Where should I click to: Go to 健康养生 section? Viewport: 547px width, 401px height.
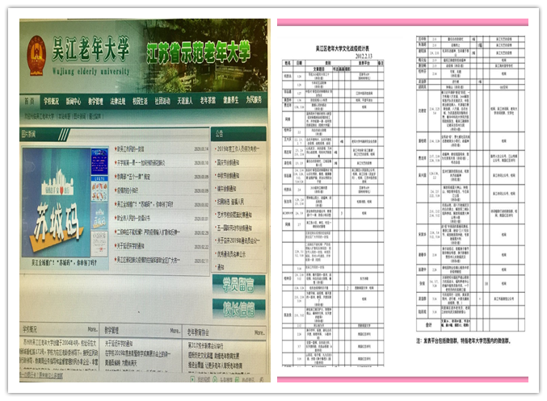230,100
